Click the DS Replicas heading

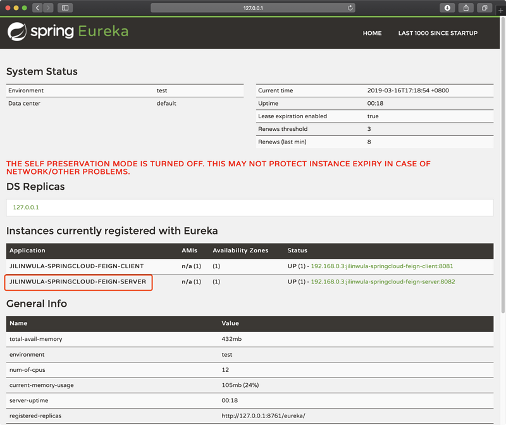(35, 187)
